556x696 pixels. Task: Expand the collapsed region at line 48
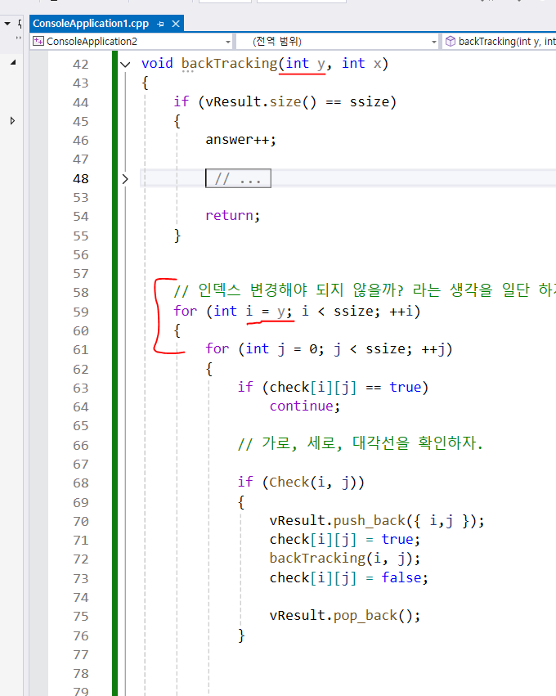point(125,179)
